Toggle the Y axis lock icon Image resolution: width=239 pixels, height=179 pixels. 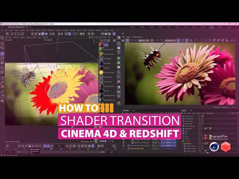[16, 34]
